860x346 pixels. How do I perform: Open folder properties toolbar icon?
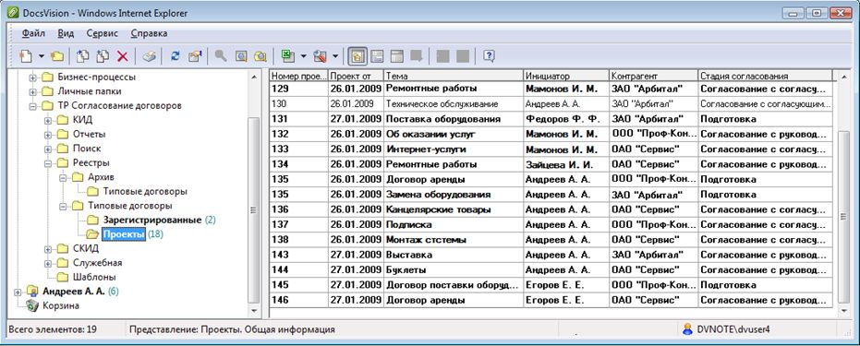[x=195, y=56]
